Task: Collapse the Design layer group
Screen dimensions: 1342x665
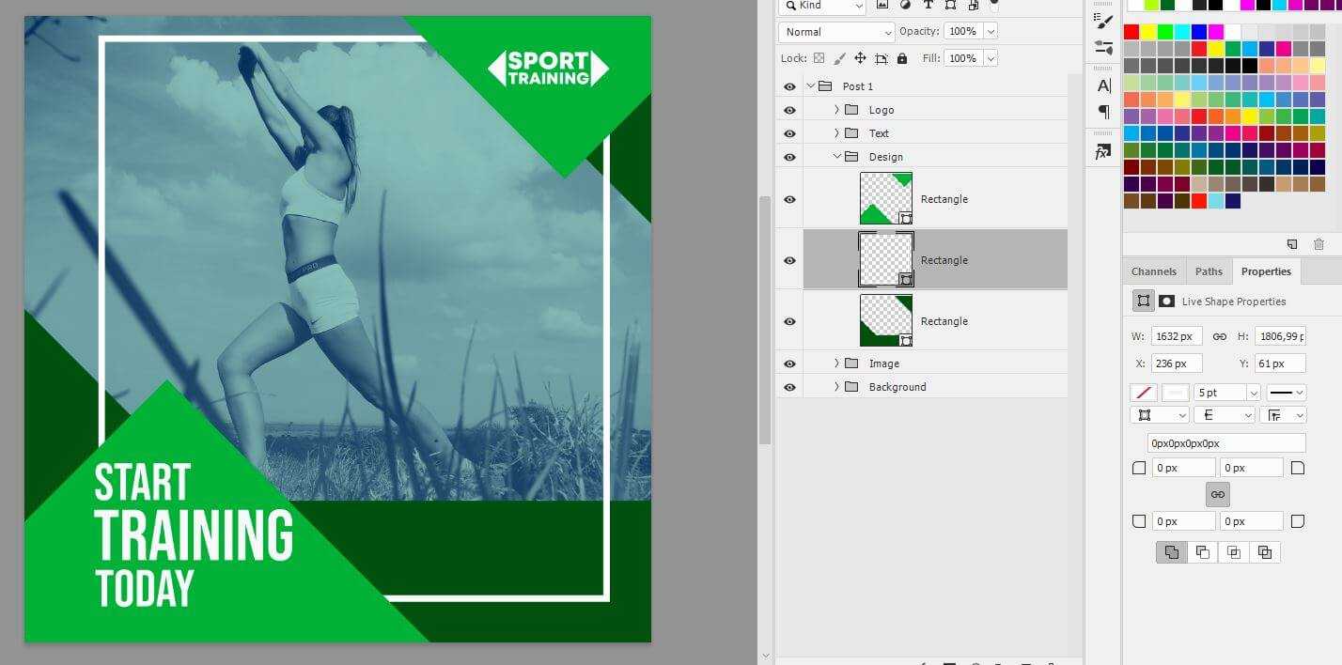Action: (x=836, y=157)
